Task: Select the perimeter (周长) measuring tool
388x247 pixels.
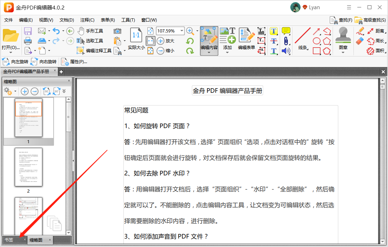Action: tap(376, 41)
